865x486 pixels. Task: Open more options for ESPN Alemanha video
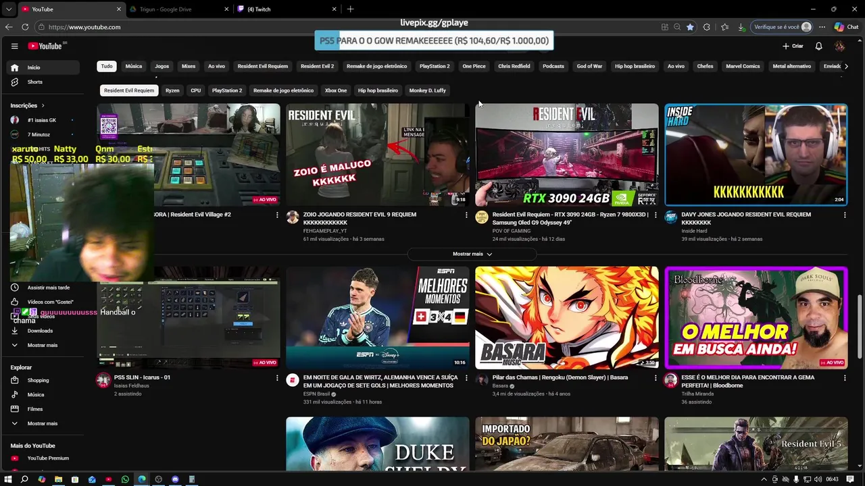(x=466, y=378)
